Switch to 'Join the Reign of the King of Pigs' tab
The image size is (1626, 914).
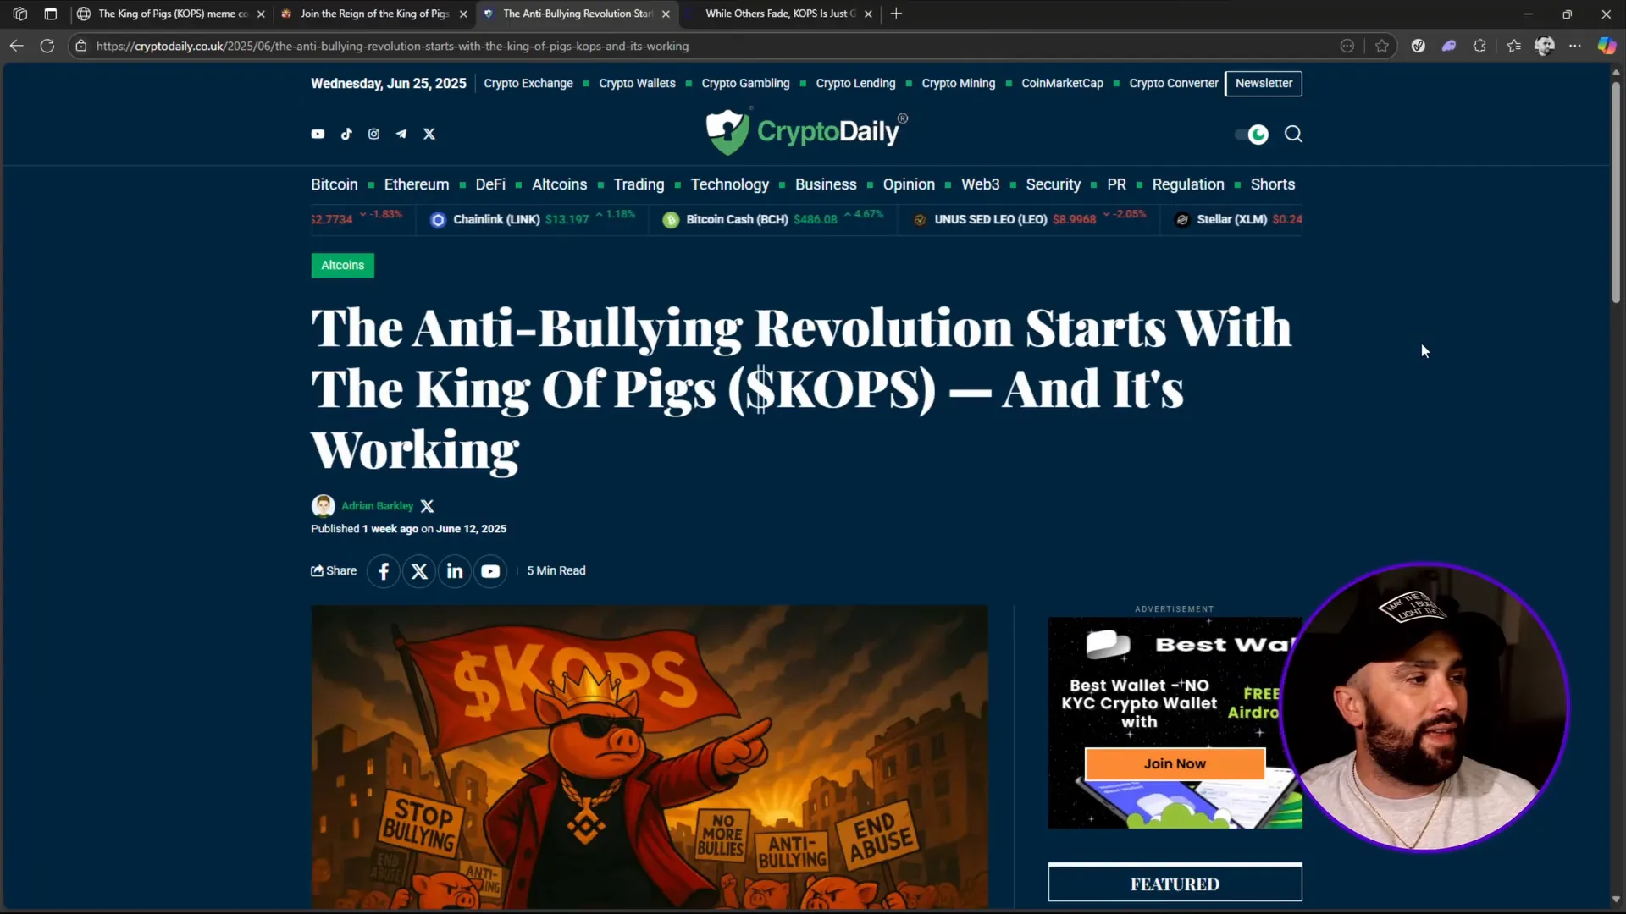[x=374, y=14]
